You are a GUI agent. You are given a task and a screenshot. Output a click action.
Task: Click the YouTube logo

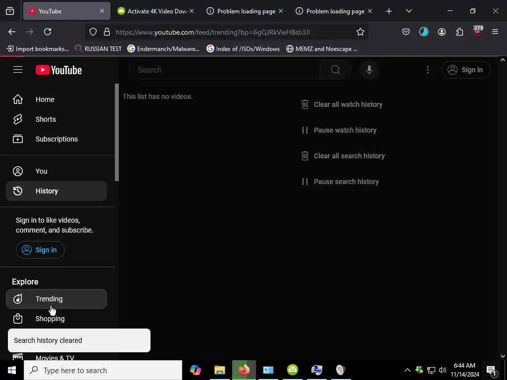tap(58, 70)
